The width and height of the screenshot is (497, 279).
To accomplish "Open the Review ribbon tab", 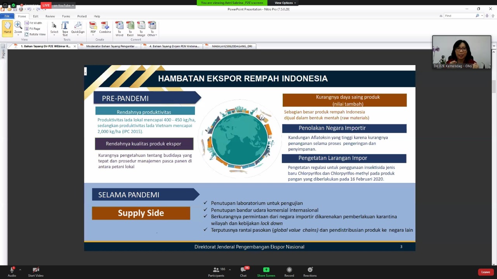I will pyautogui.click(x=50, y=16).
